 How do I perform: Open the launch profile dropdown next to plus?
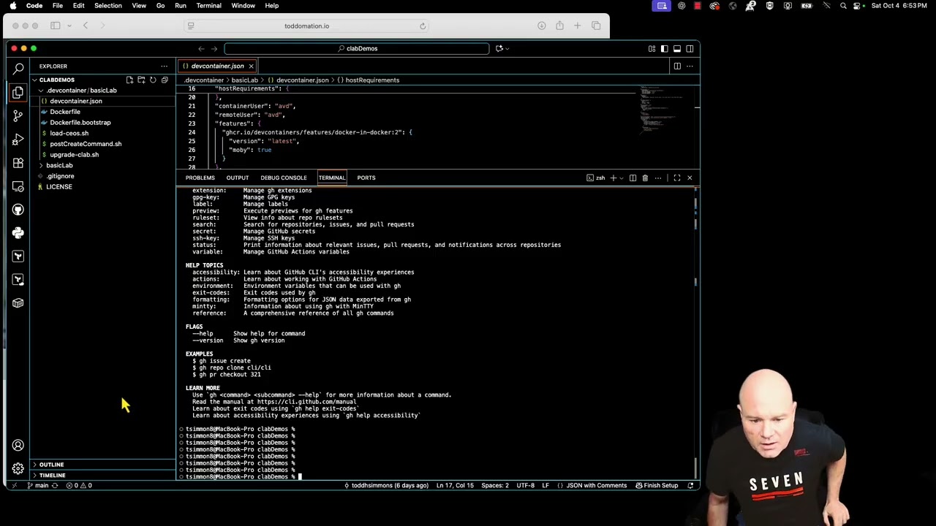coord(622,178)
